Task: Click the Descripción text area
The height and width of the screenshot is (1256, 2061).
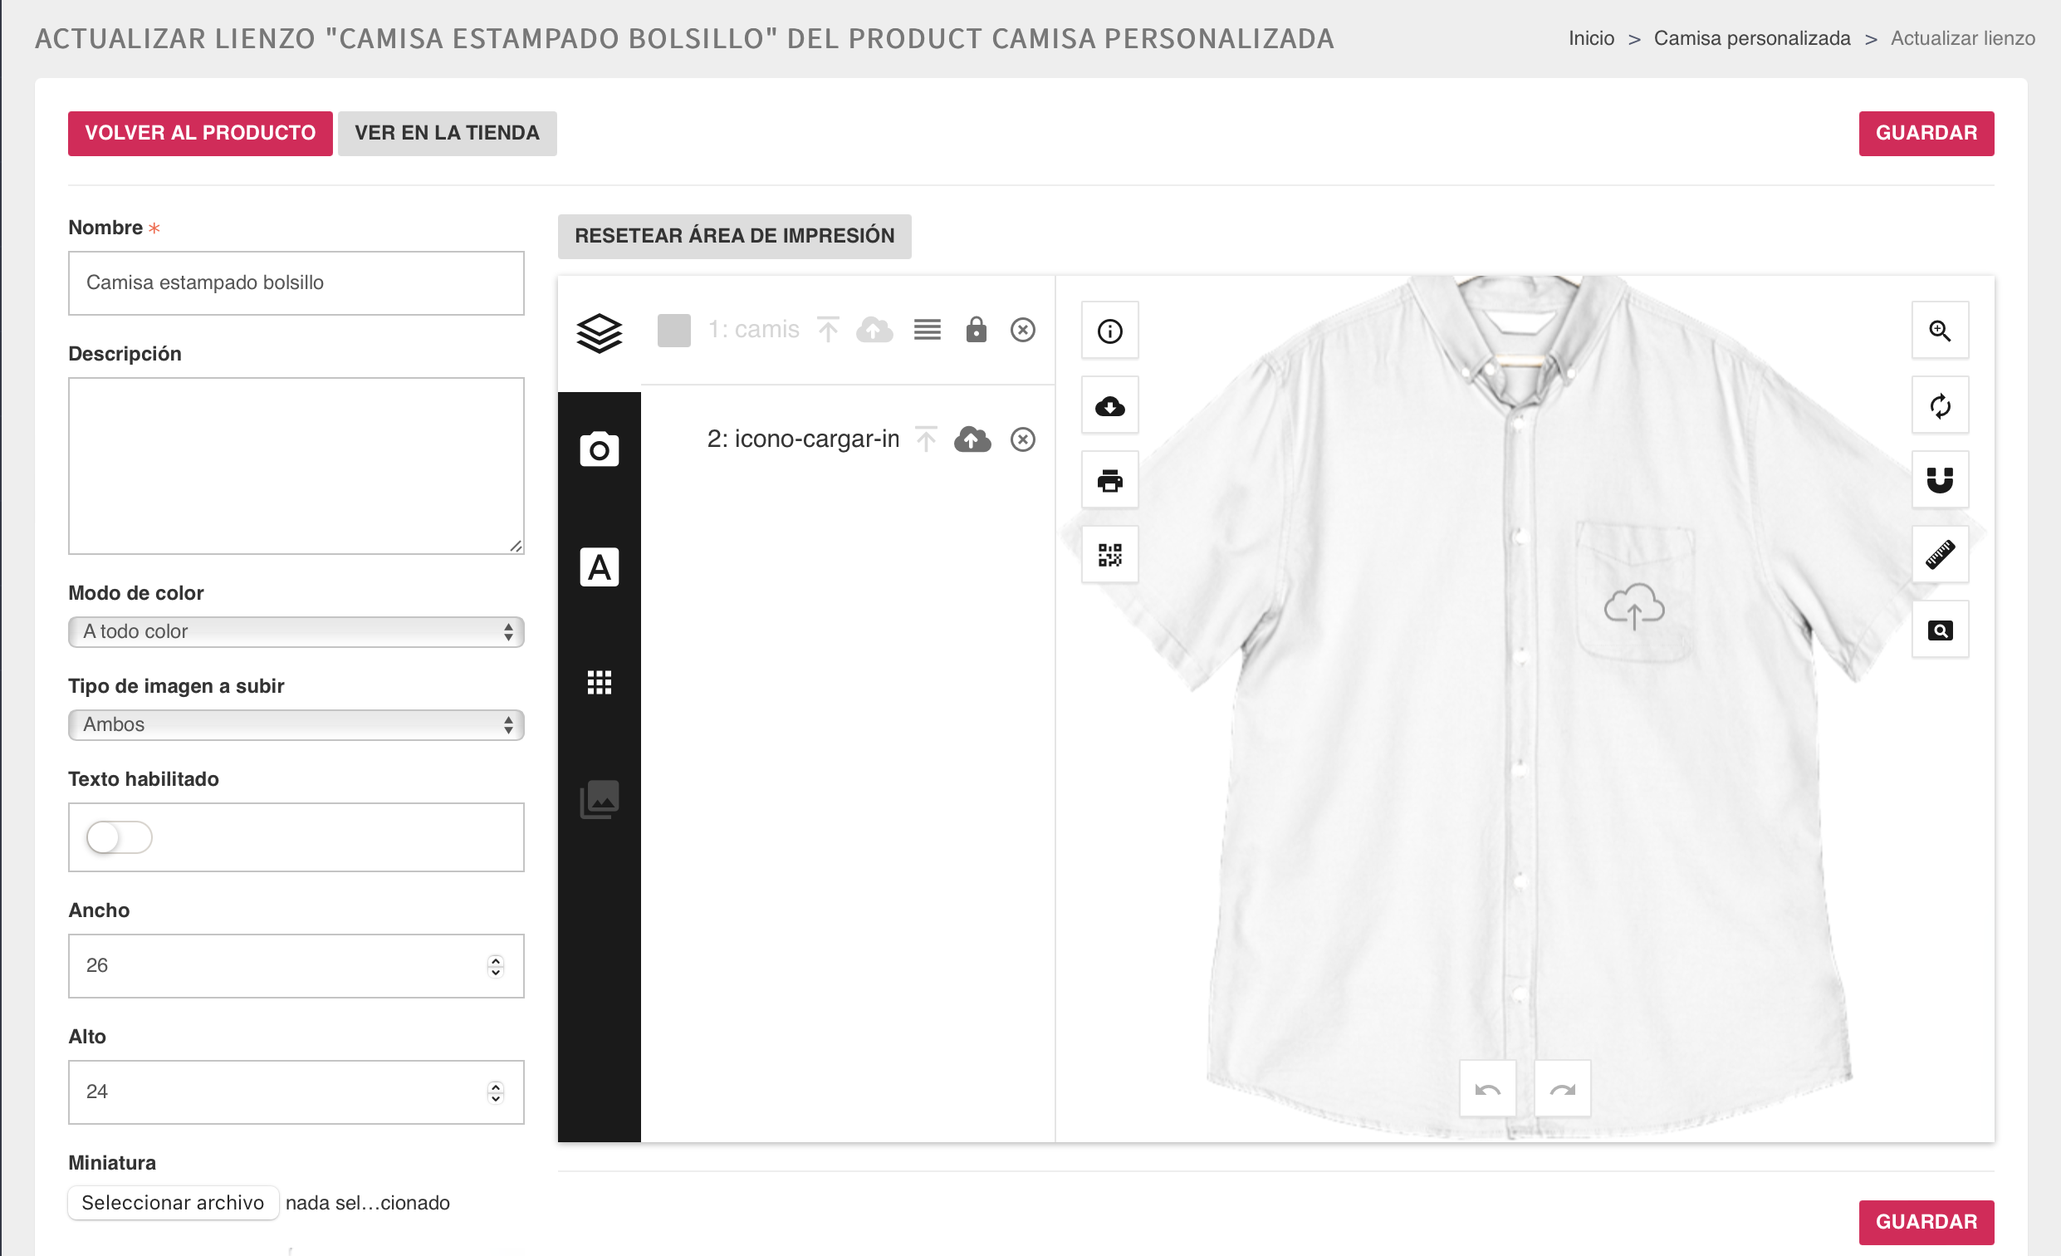Action: (296, 466)
